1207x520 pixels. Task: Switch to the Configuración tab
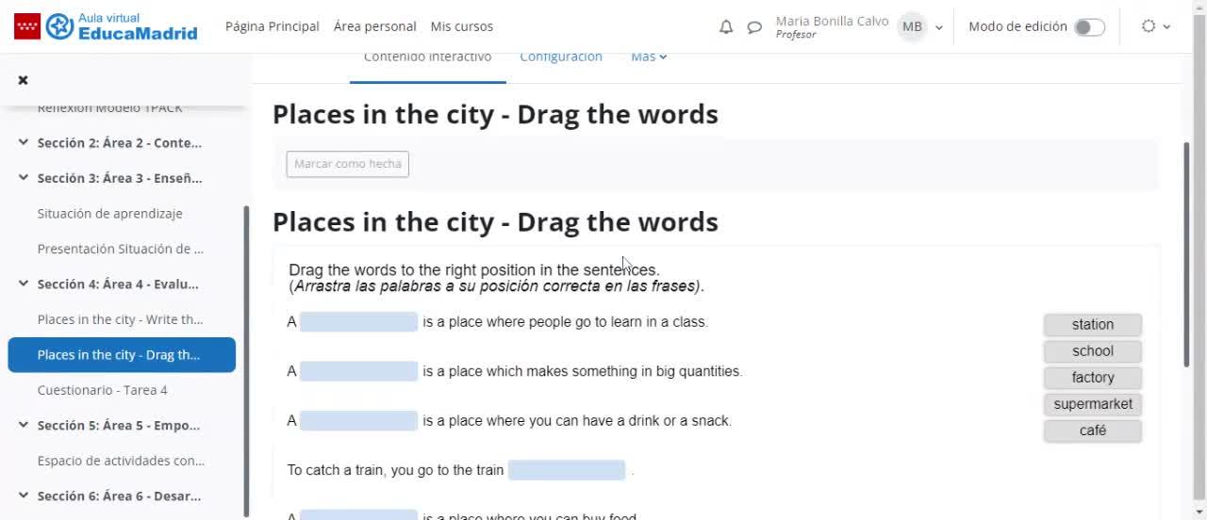coord(561,57)
